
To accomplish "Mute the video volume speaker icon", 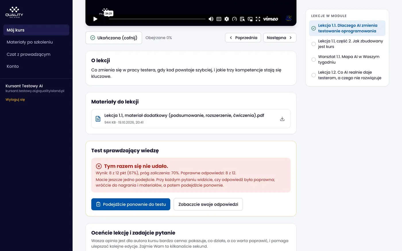I will point(211,19).
